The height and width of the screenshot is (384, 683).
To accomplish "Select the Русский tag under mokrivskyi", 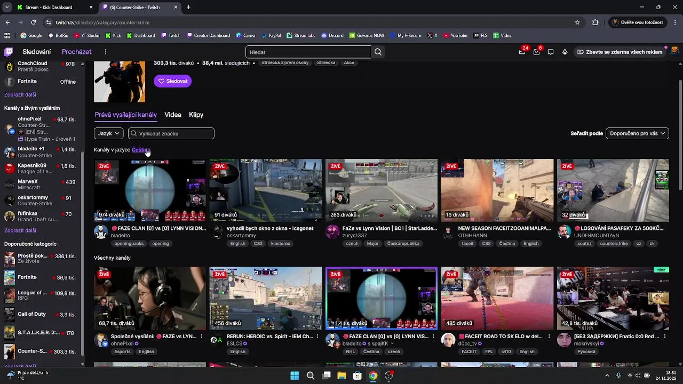I will click(586, 352).
